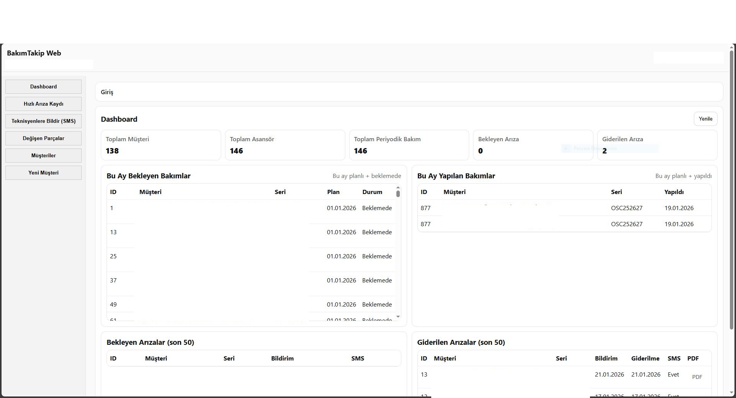Click the input field under BakımTakip Web
736x398 pixels.
pyautogui.click(x=49, y=64)
